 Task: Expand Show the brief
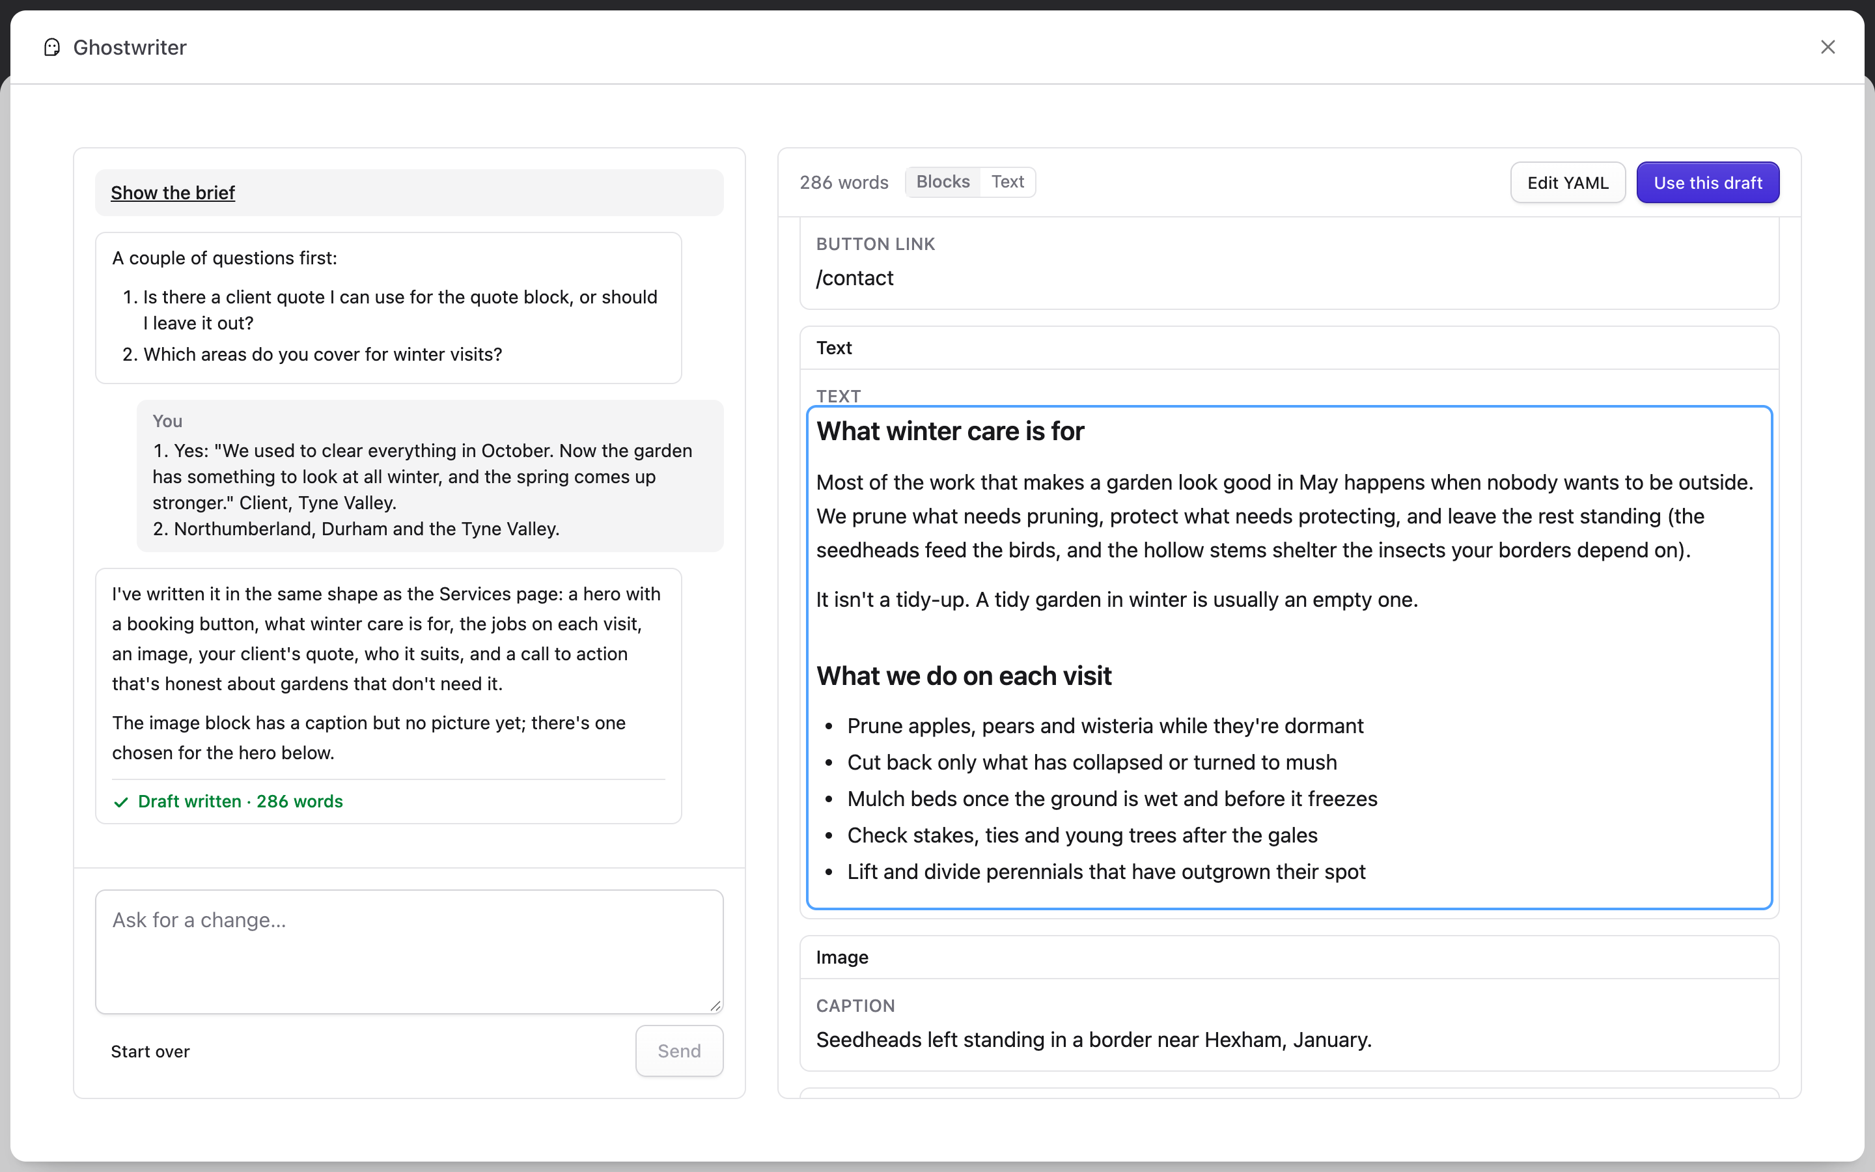(x=173, y=192)
